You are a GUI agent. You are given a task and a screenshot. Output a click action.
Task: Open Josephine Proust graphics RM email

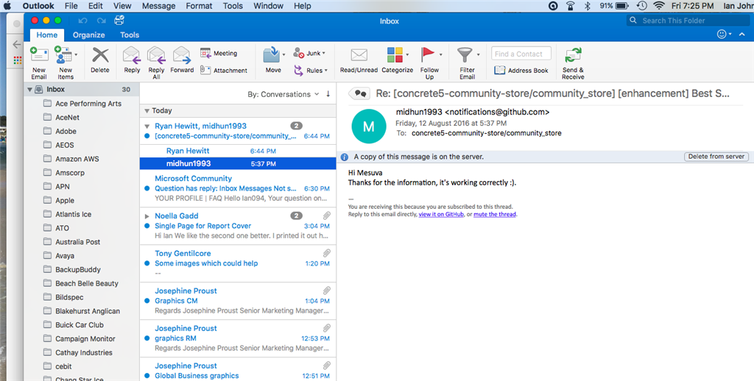click(238, 338)
